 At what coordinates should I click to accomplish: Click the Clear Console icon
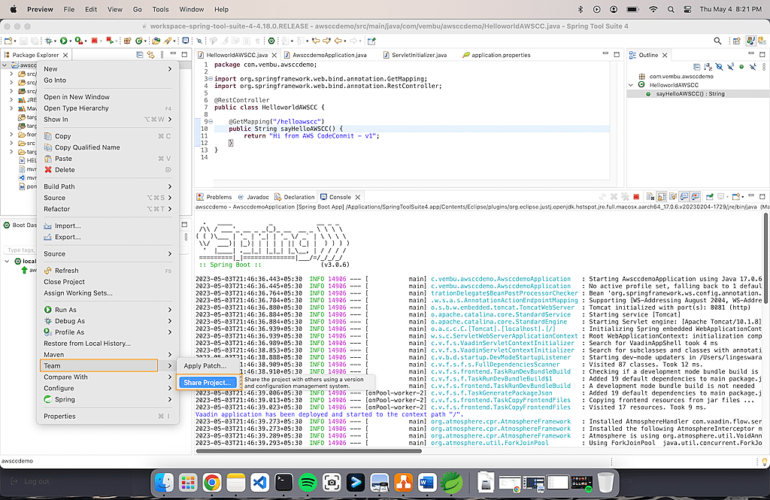pos(650,197)
